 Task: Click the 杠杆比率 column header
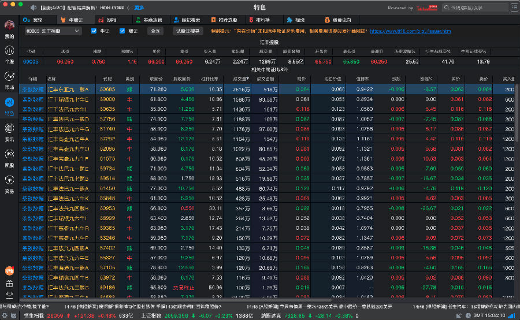[x=210, y=79]
